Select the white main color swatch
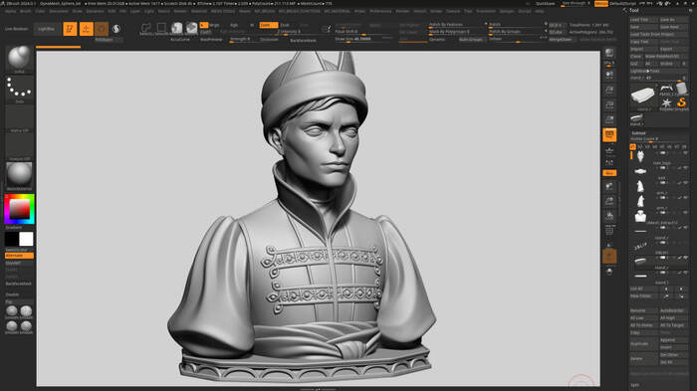This screenshot has height=391, width=697. (x=26, y=239)
